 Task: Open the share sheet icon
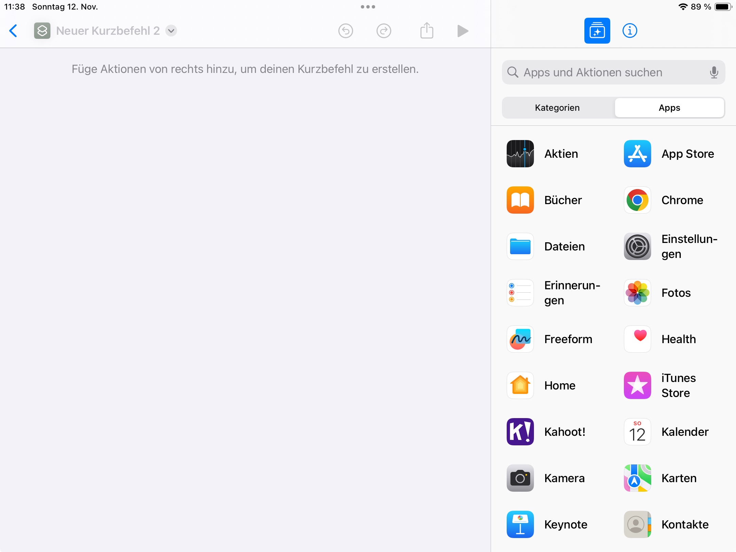click(x=427, y=31)
